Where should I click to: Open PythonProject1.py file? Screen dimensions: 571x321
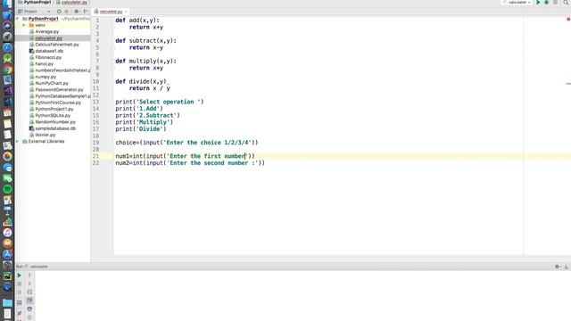(54, 109)
